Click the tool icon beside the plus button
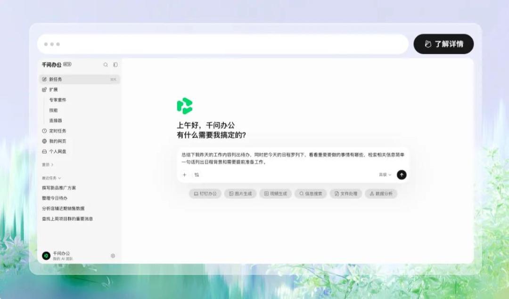 tap(197, 175)
